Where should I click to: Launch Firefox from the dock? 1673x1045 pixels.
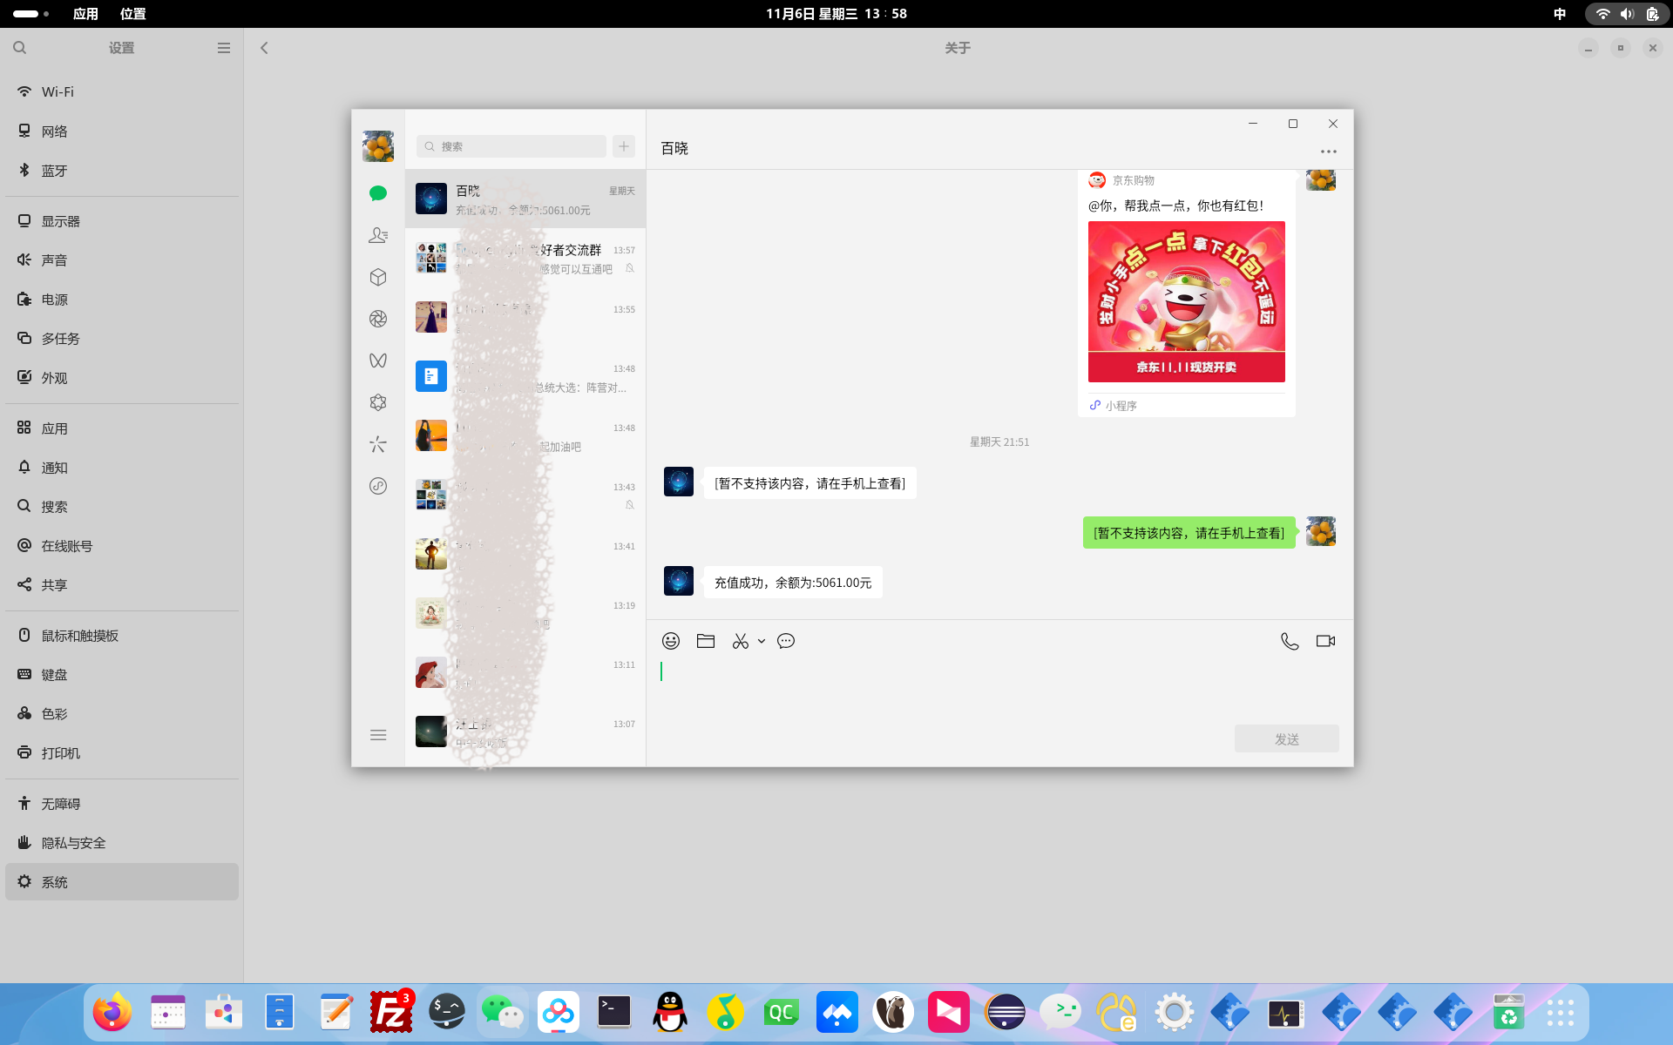coord(112,1013)
